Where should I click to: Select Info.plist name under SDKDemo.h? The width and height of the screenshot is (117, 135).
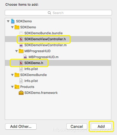click(x=31, y=69)
